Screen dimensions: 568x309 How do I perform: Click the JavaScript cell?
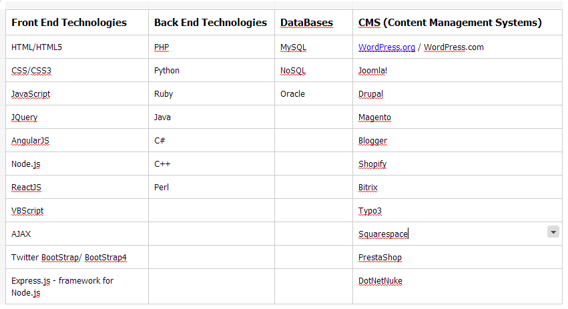pos(77,94)
